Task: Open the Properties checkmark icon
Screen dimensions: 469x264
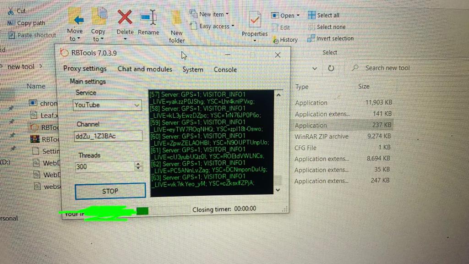Action: pos(254,20)
